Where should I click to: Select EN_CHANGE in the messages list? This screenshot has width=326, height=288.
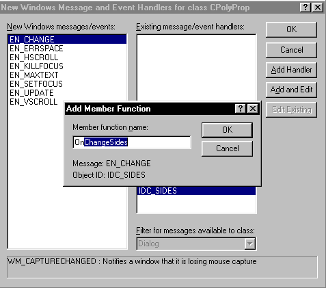68,40
